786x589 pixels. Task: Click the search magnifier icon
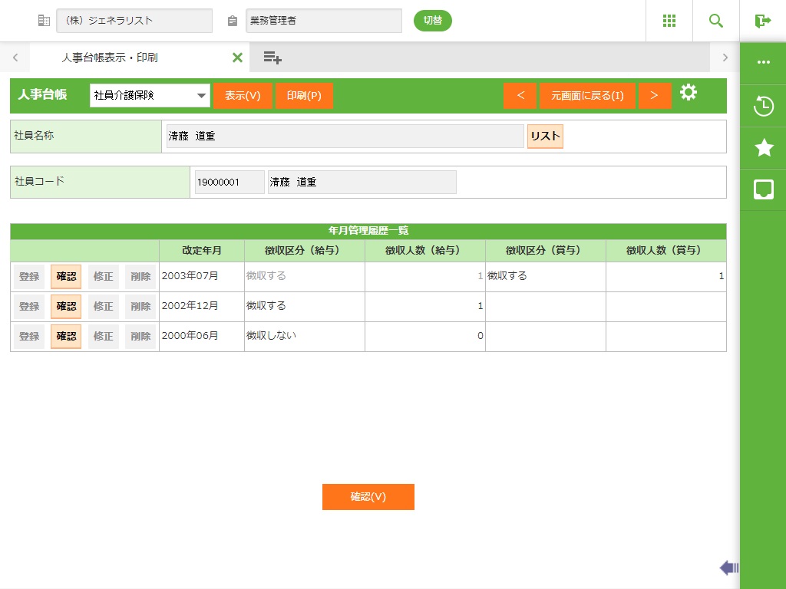pyautogui.click(x=716, y=21)
